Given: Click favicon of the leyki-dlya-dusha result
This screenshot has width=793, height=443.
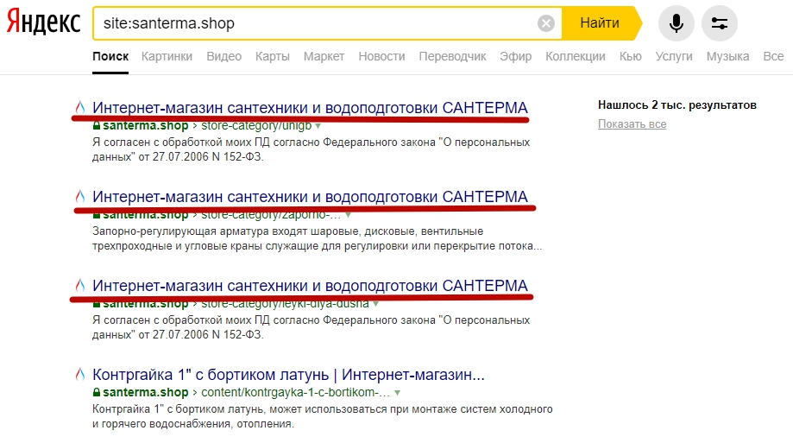Looking at the screenshot, I should coord(80,286).
